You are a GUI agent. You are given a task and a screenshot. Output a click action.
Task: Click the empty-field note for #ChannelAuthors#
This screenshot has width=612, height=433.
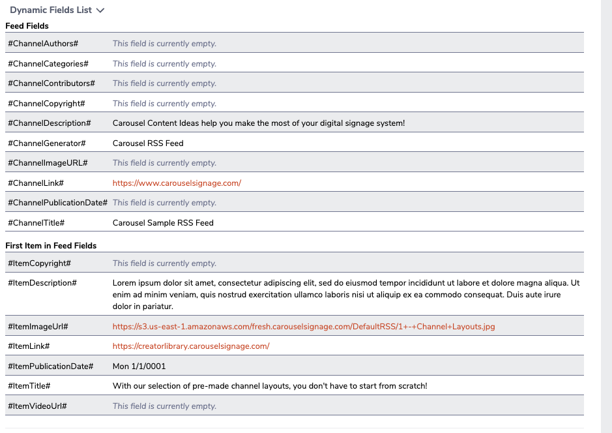pos(164,44)
